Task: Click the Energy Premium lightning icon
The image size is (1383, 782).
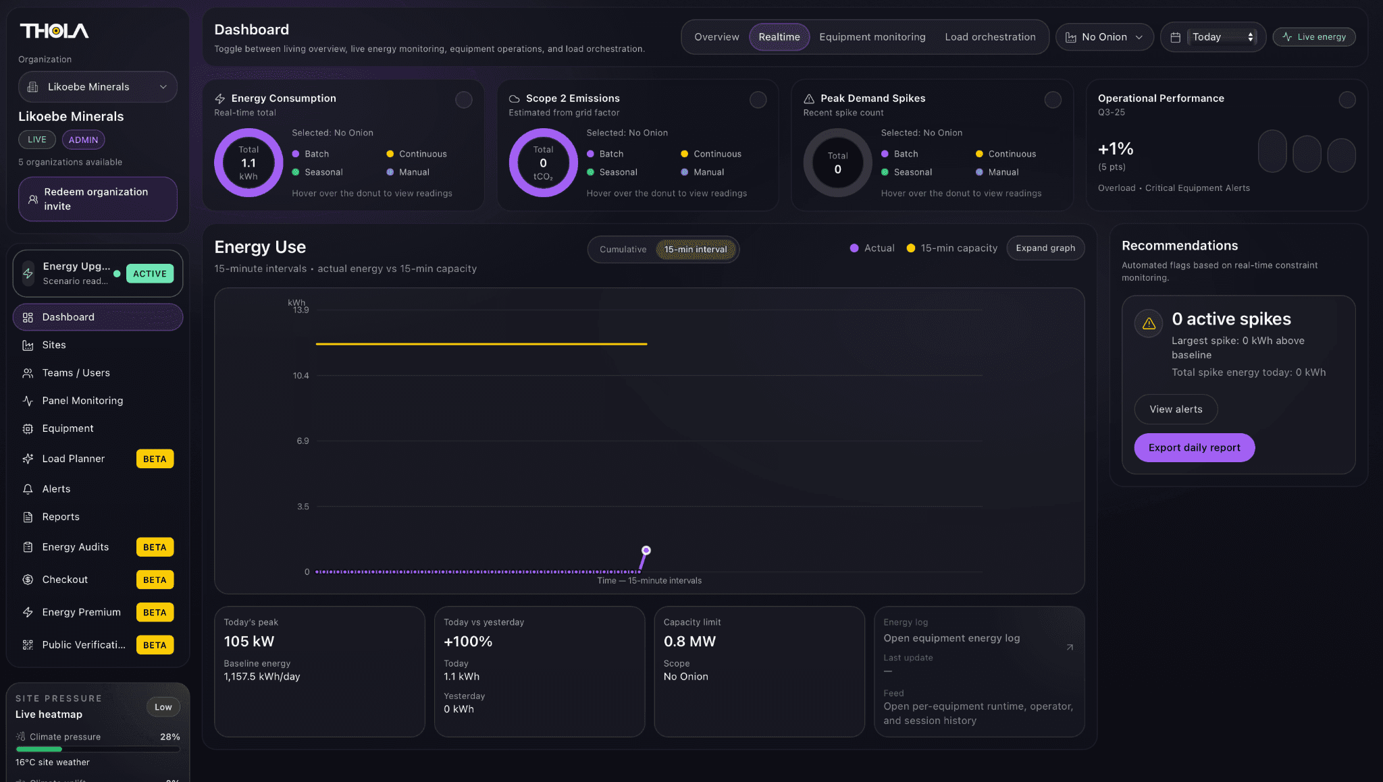Action: pyautogui.click(x=28, y=612)
